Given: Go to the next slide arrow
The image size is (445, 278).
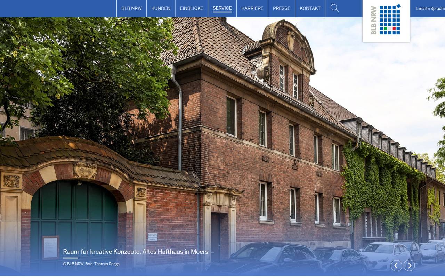Looking at the screenshot, I should (409, 265).
